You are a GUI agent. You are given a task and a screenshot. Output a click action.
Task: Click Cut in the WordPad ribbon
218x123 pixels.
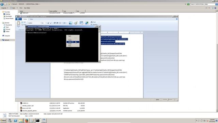pos(24,22)
